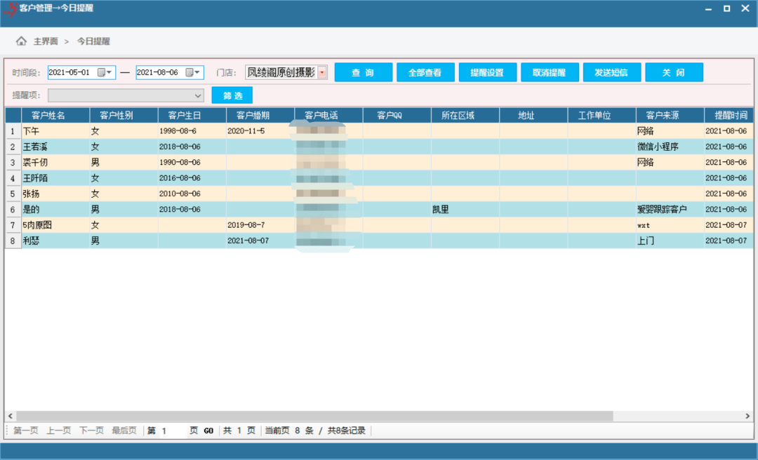Click the horizontal scrollbar thumb
Screen dimensions: 758x460
tap(314, 416)
